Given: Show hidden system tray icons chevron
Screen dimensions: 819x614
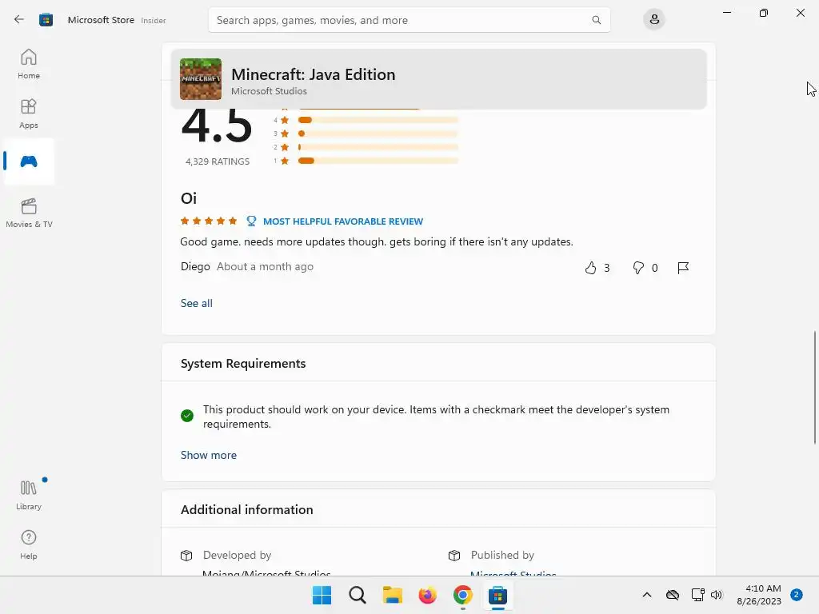Looking at the screenshot, I should pyautogui.click(x=646, y=595).
